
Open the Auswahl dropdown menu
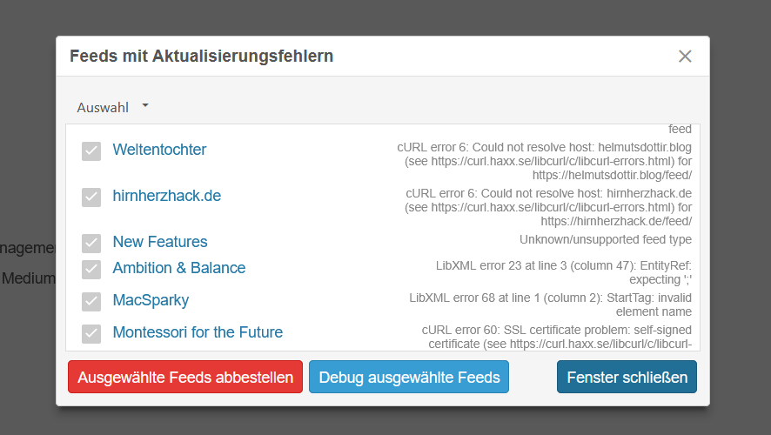point(112,107)
